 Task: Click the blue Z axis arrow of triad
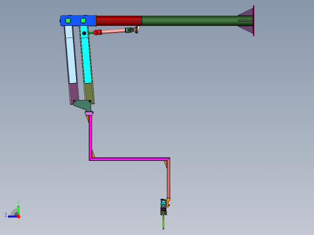click(13, 217)
